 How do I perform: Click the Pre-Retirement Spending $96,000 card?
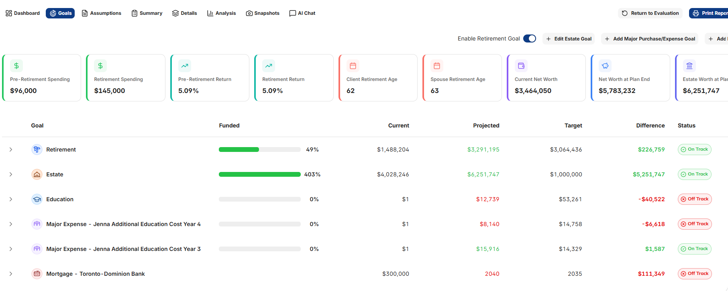click(x=42, y=78)
